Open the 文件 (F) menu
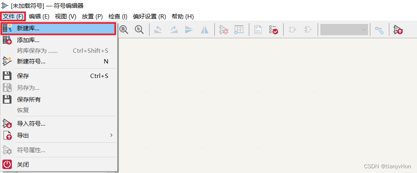Viewport: 417px width, 173px height. [13, 17]
